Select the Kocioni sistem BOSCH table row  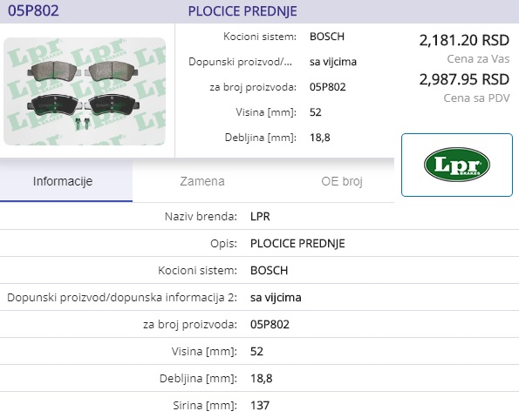click(260, 270)
